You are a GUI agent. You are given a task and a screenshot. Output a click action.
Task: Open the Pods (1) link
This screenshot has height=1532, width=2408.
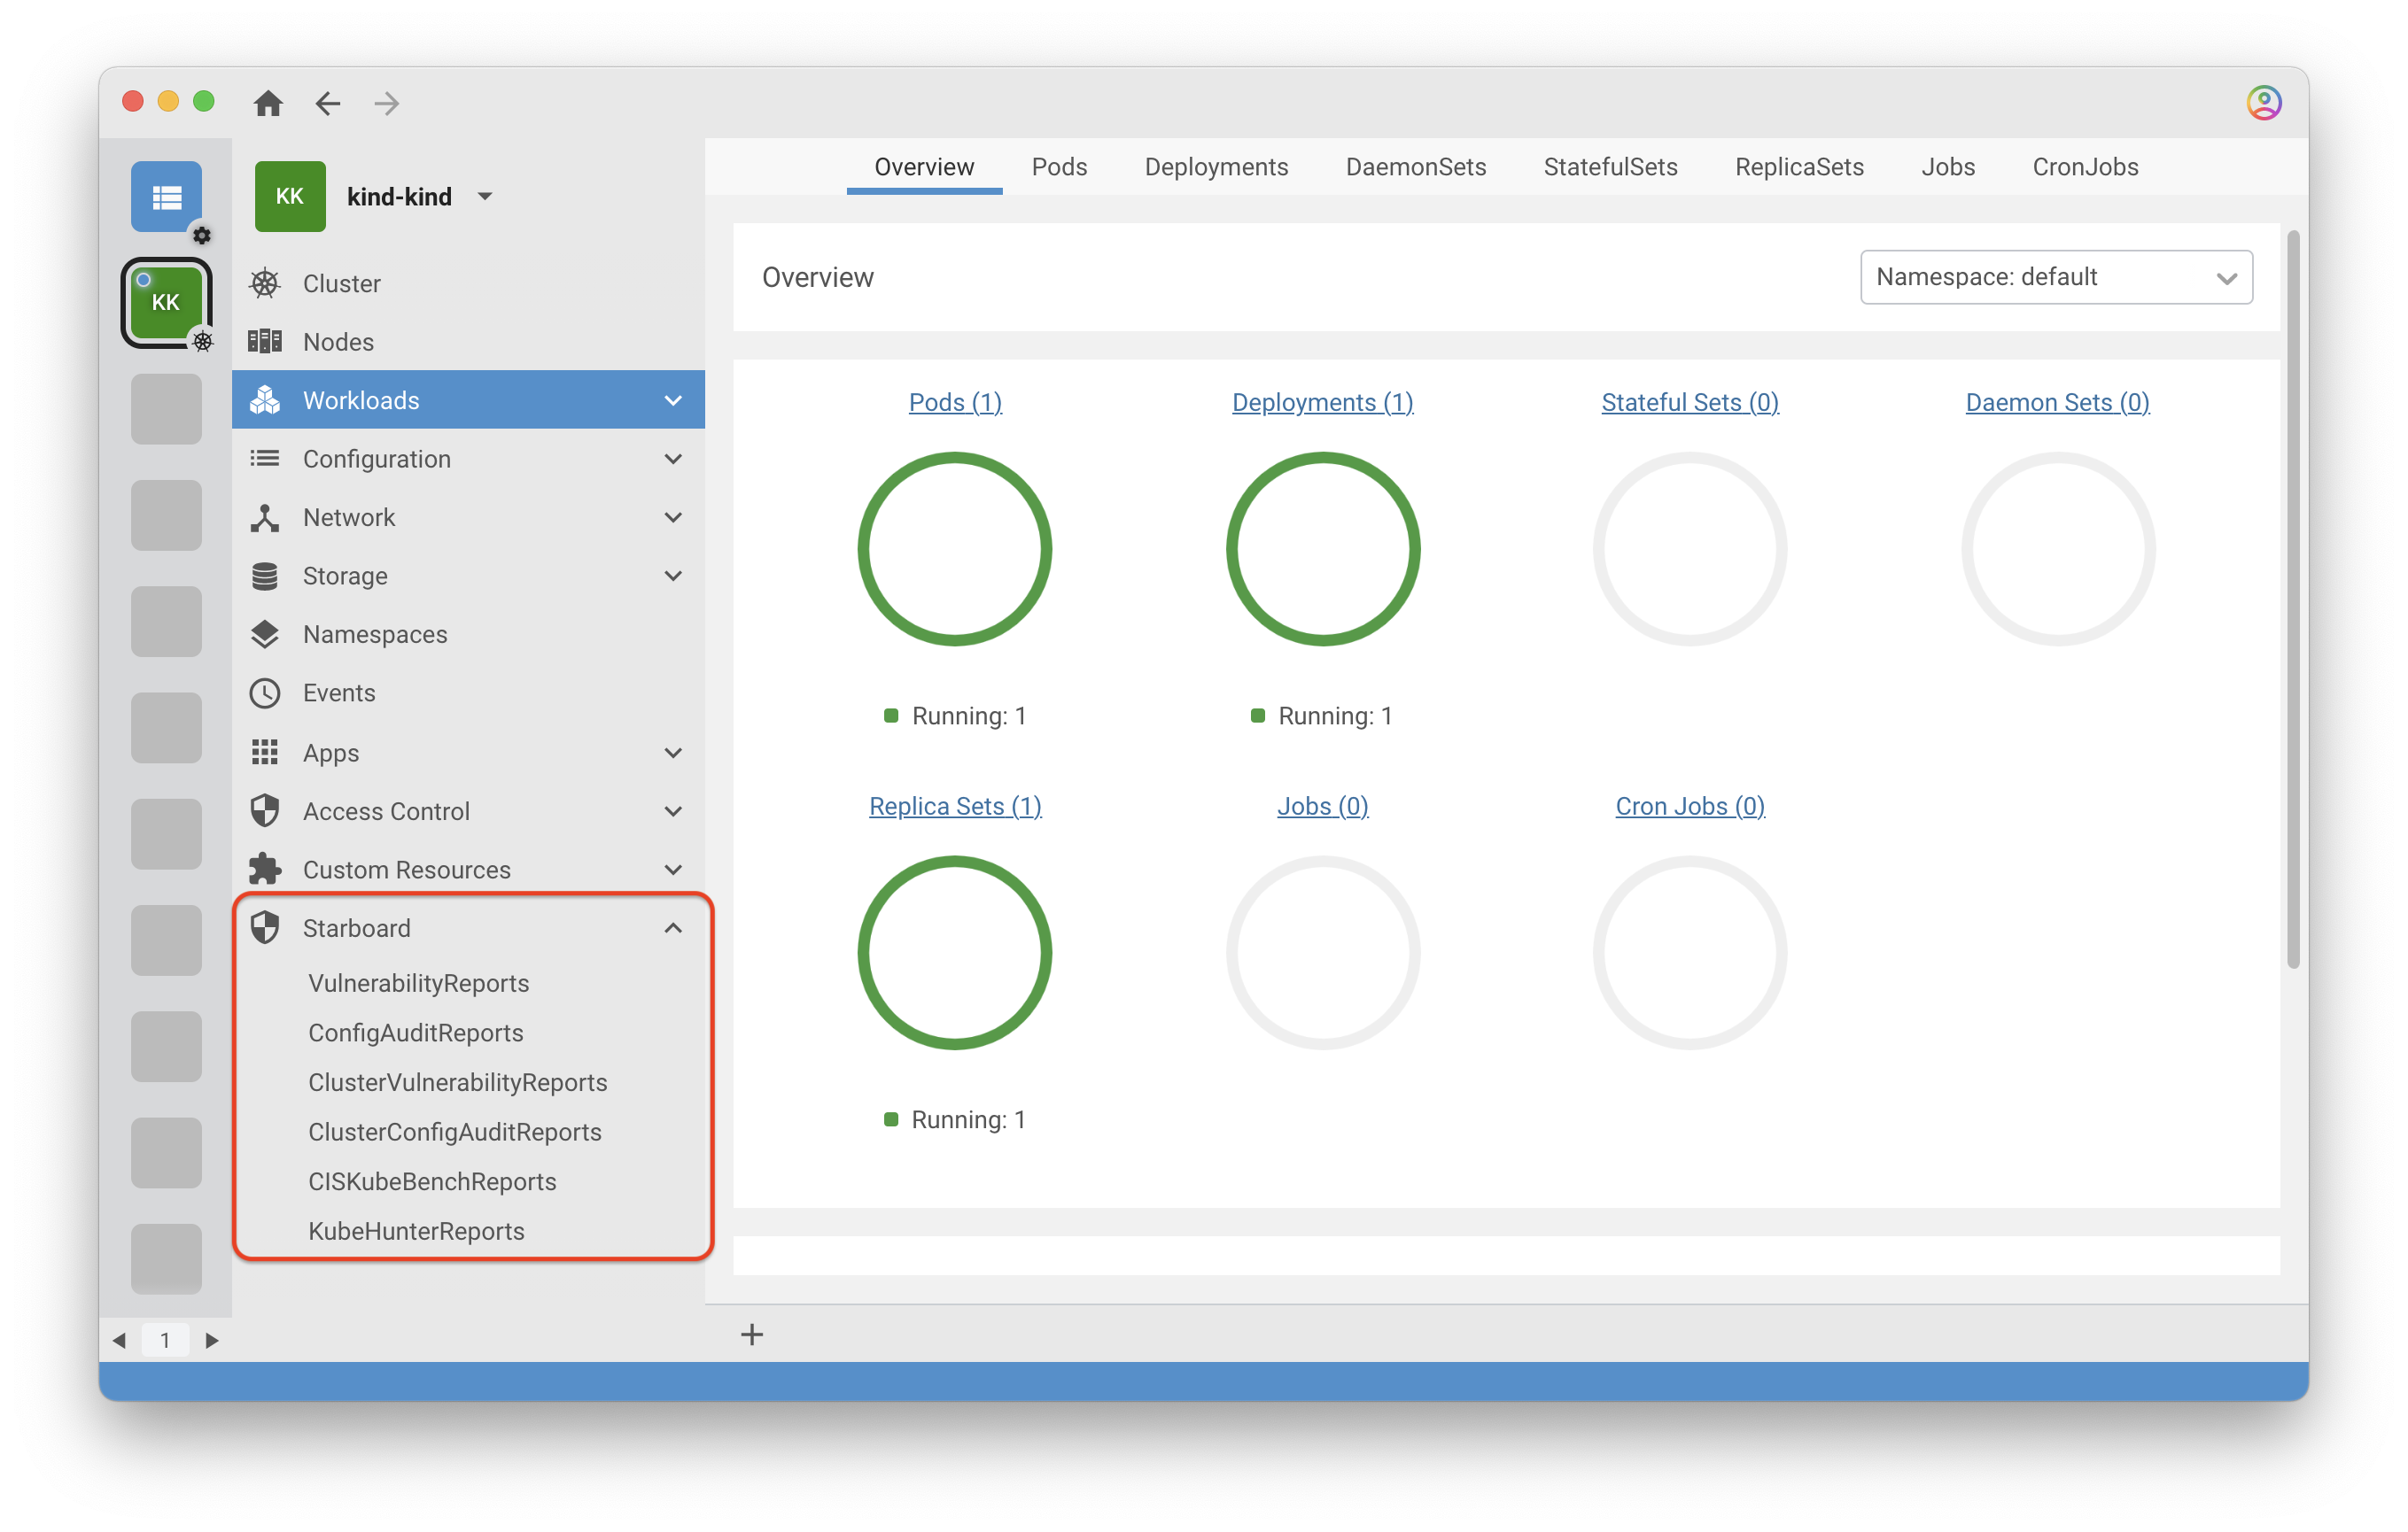[x=955, y=402]
